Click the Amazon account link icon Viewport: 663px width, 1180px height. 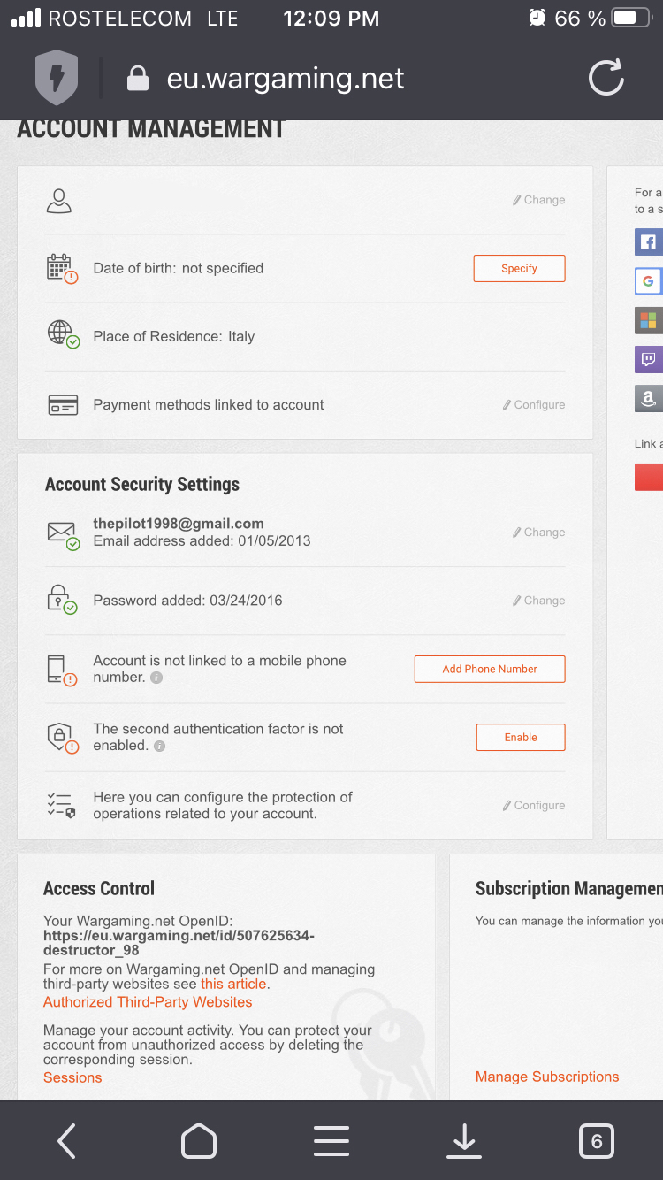point(648,398)
